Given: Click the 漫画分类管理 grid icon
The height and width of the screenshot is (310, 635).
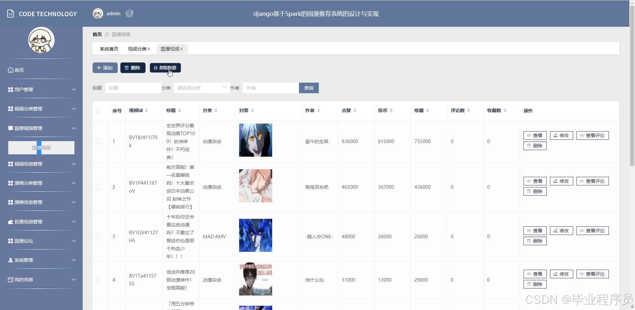Looking at the screenshot, I should (x=11, y=183).
